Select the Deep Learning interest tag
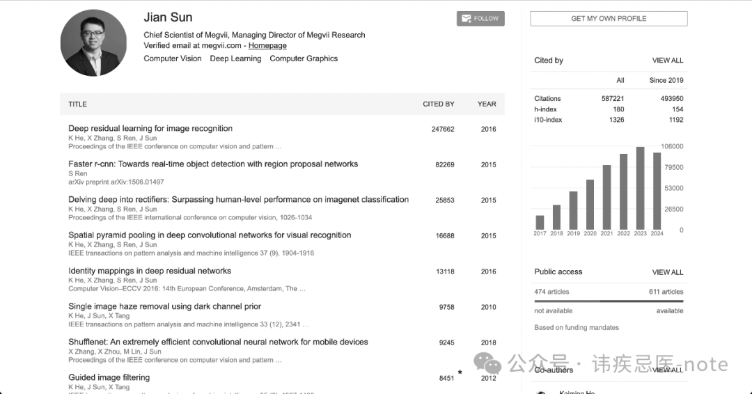This screenshot has width=752, height=394. pyautogui.click(x=235, y=58)
